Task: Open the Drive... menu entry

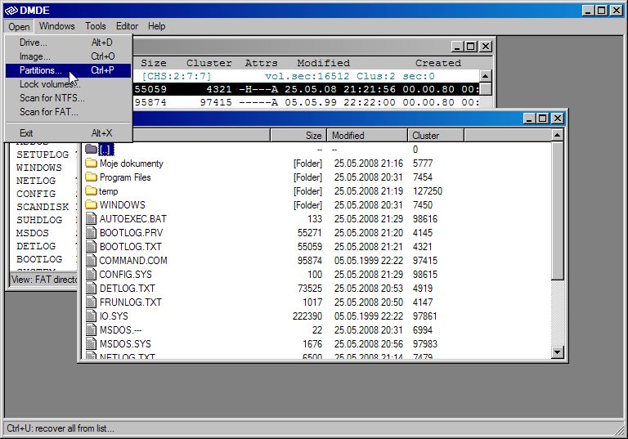Action: click(68, 43)
